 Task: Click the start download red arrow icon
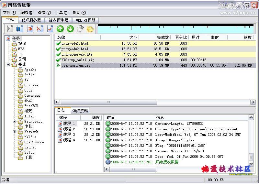point(30,29)
